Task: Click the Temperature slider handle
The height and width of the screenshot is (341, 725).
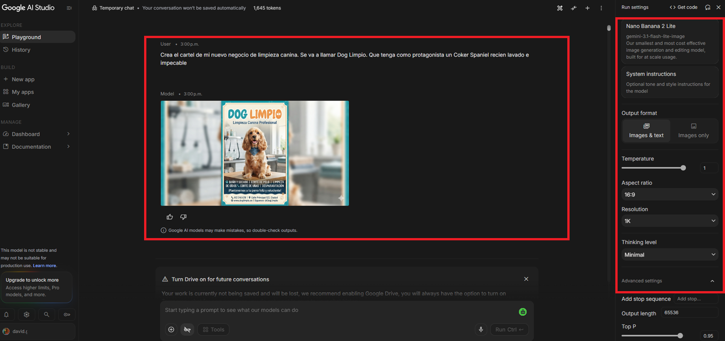Action: pyautogui.click(x=683, y=168)
